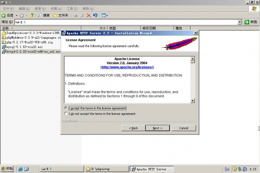Launch Internet Explorer from quick launch
260x173 pixels.
click(x=20, y=169)
